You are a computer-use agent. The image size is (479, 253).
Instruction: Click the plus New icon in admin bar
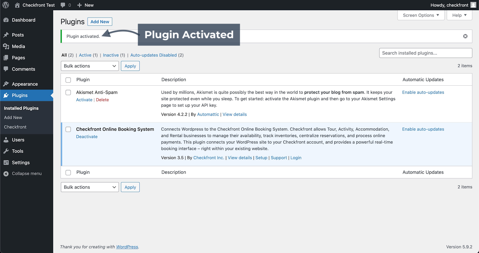(79, 5)
